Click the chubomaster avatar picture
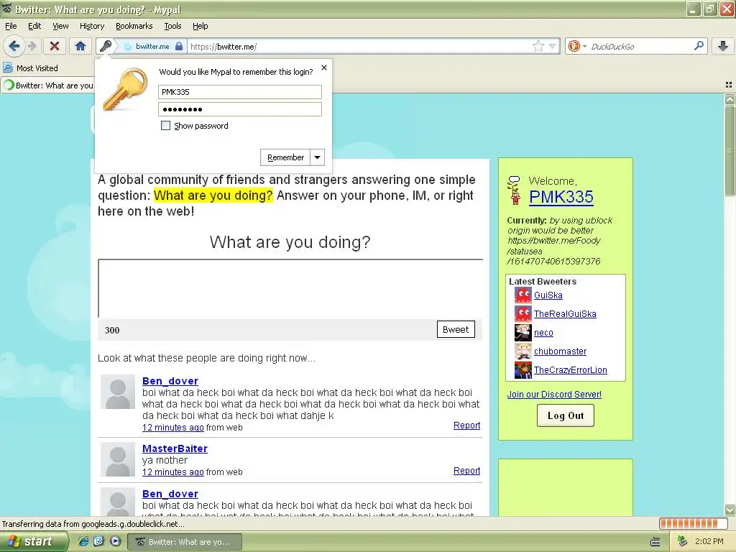The width and height of the screenshot is (736, 552). [x=523, y=351]
